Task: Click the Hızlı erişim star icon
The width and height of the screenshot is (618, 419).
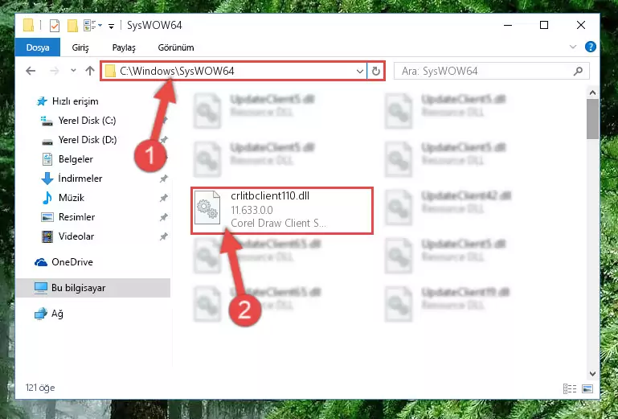Action: point(42,101)
